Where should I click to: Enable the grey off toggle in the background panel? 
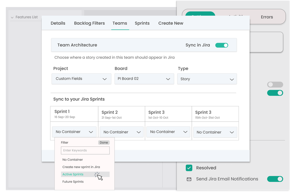coord(275,85)
